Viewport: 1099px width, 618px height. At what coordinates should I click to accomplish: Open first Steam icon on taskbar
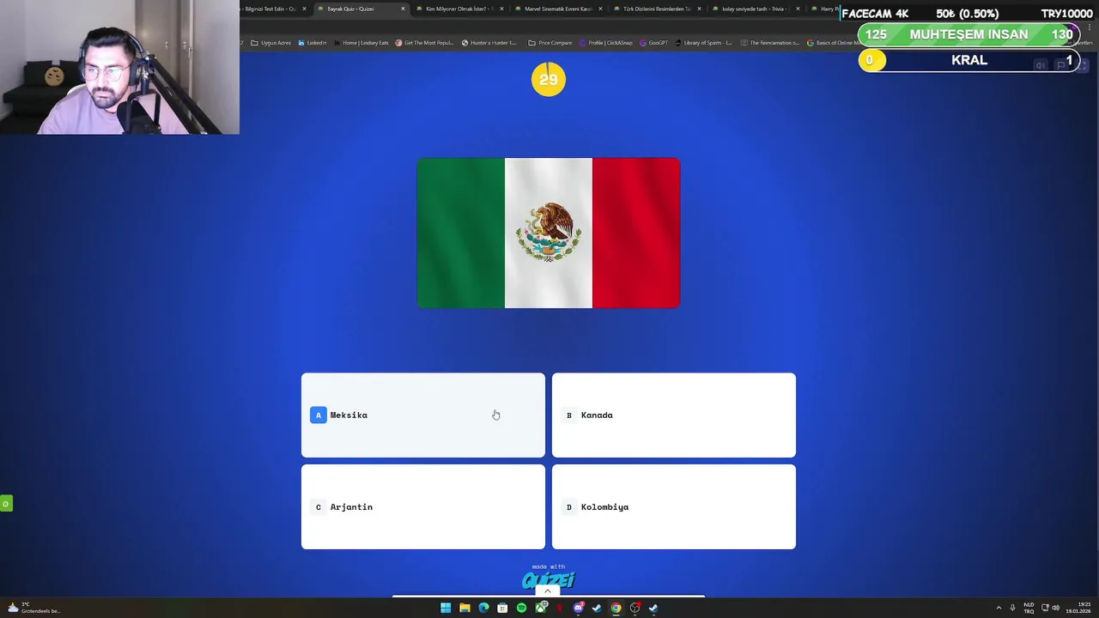pyautogui.click(x=597, y=608)
